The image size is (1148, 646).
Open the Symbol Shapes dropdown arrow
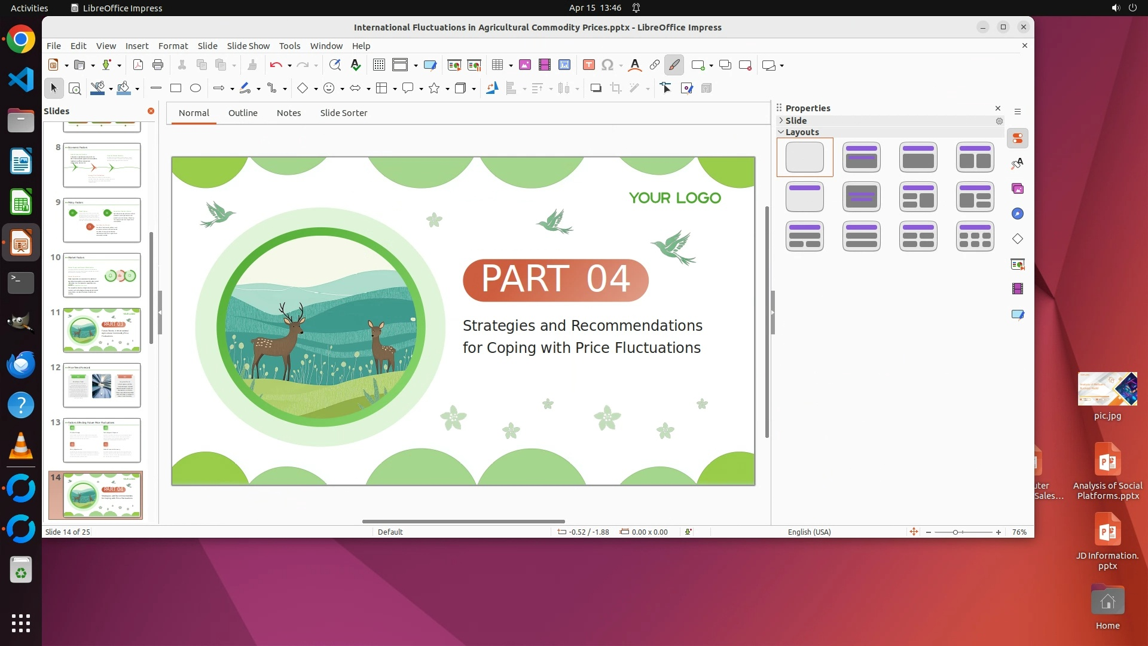click(x=342, y=89)
